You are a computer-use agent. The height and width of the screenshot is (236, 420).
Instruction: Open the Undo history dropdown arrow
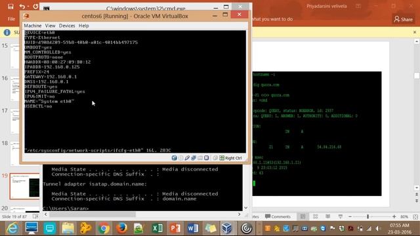28,7
